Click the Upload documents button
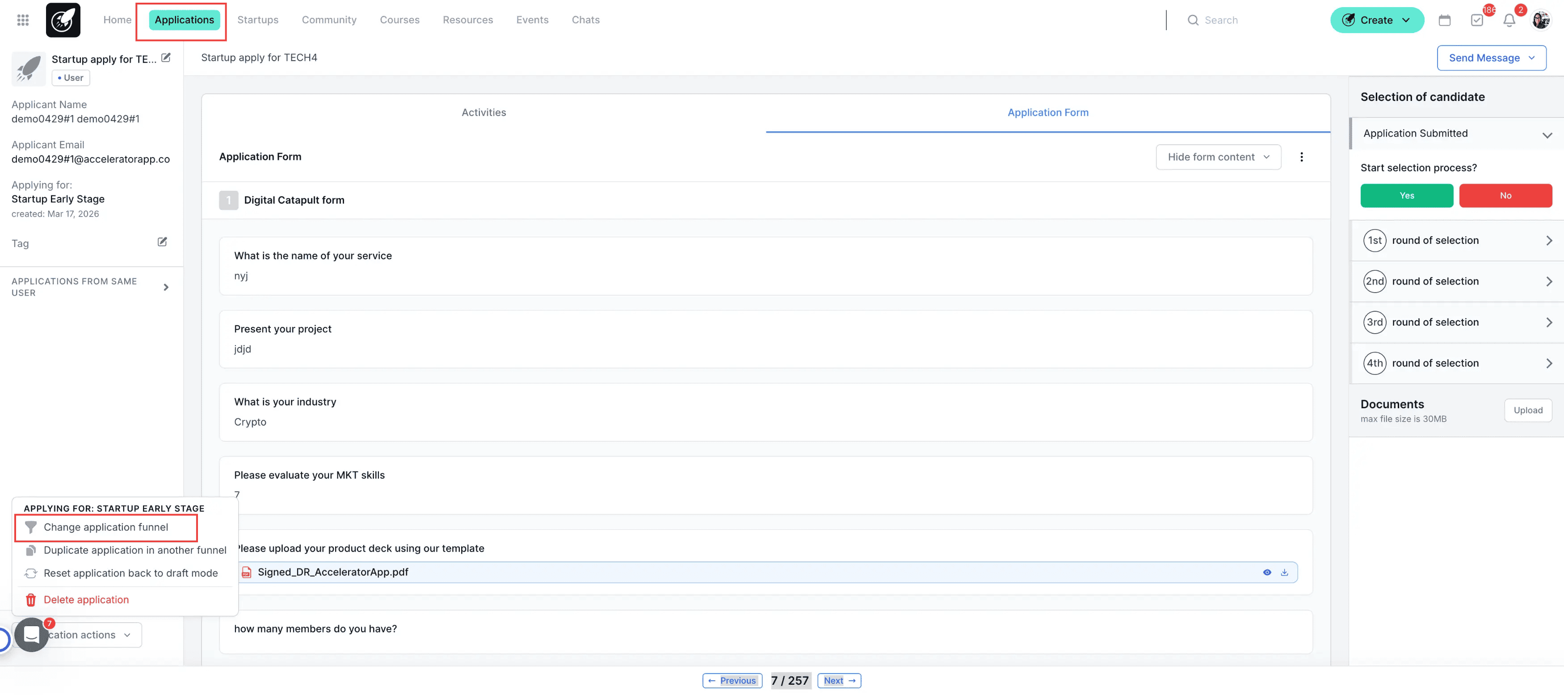 pos(1527,410)
